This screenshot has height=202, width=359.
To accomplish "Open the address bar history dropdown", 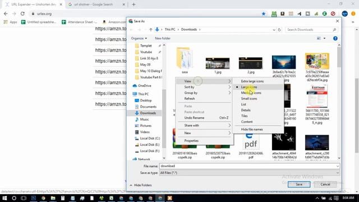I will point(274,30).
